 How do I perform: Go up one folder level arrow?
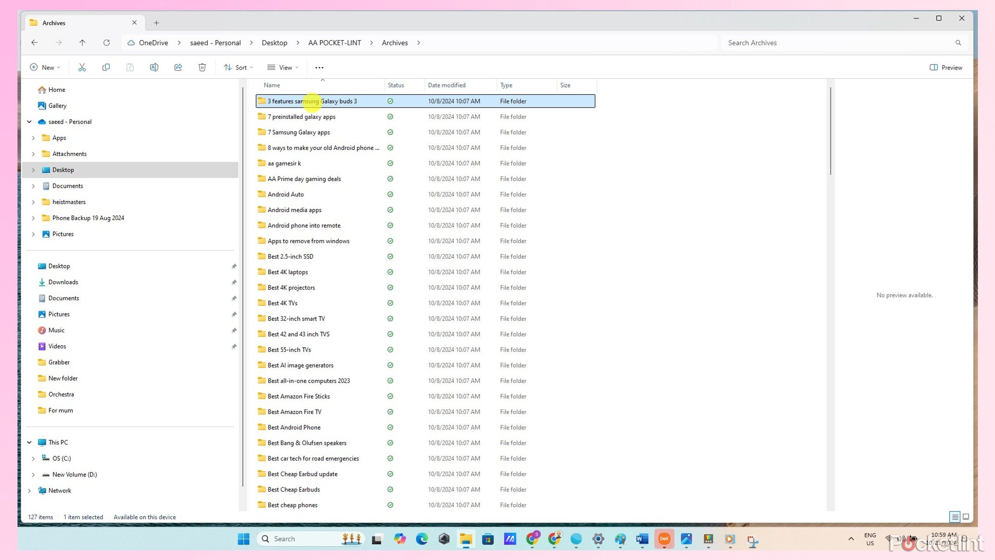tap(82, 42)
